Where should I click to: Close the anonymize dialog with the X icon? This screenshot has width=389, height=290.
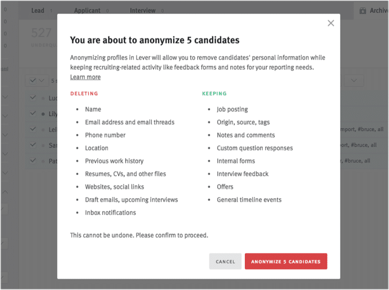point(331,23)
